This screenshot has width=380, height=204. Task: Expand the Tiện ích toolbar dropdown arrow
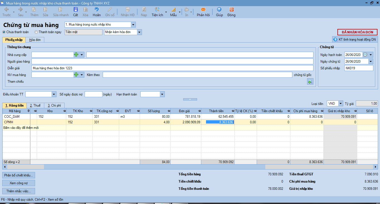pyautogui.click(x=166, y=12)
